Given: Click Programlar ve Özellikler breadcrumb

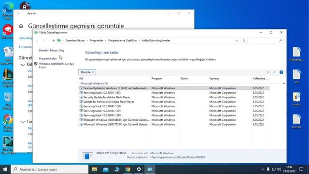Looking at the screenshot, I should pos(122,41).
